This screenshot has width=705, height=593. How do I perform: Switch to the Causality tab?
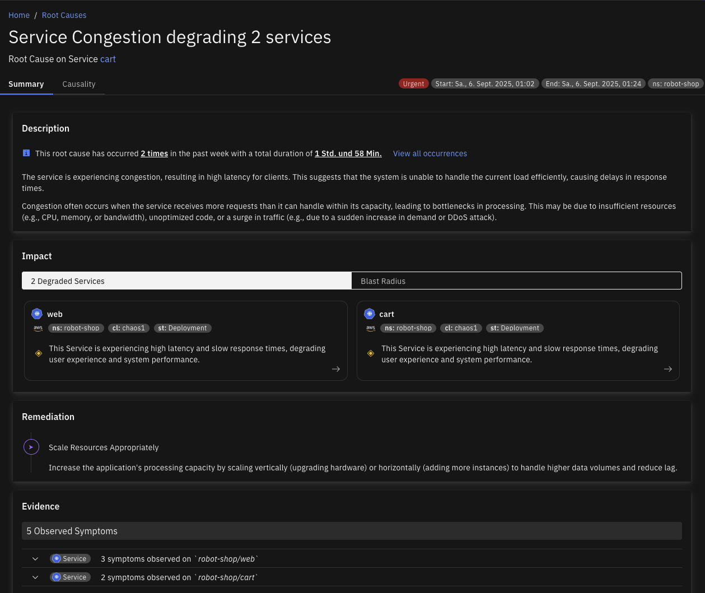pyautogui.click(x=79, y=84)
